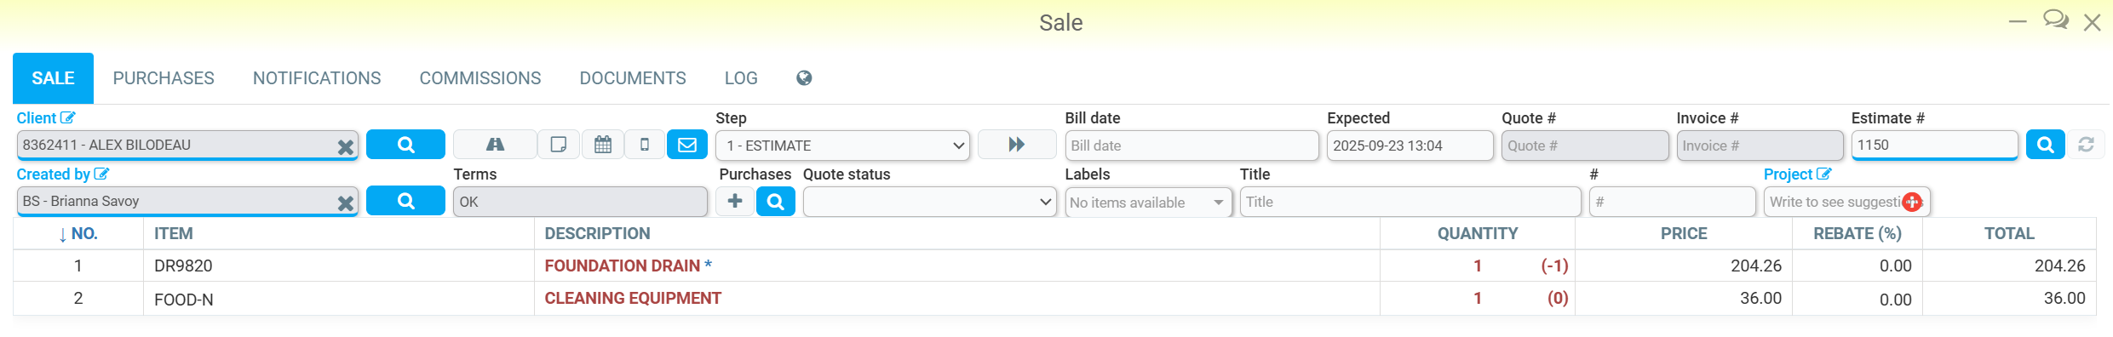Viewport: 2113px width, 337px height.
Task: Open the COMMISSIONS tab
Action: coord(480,78)
